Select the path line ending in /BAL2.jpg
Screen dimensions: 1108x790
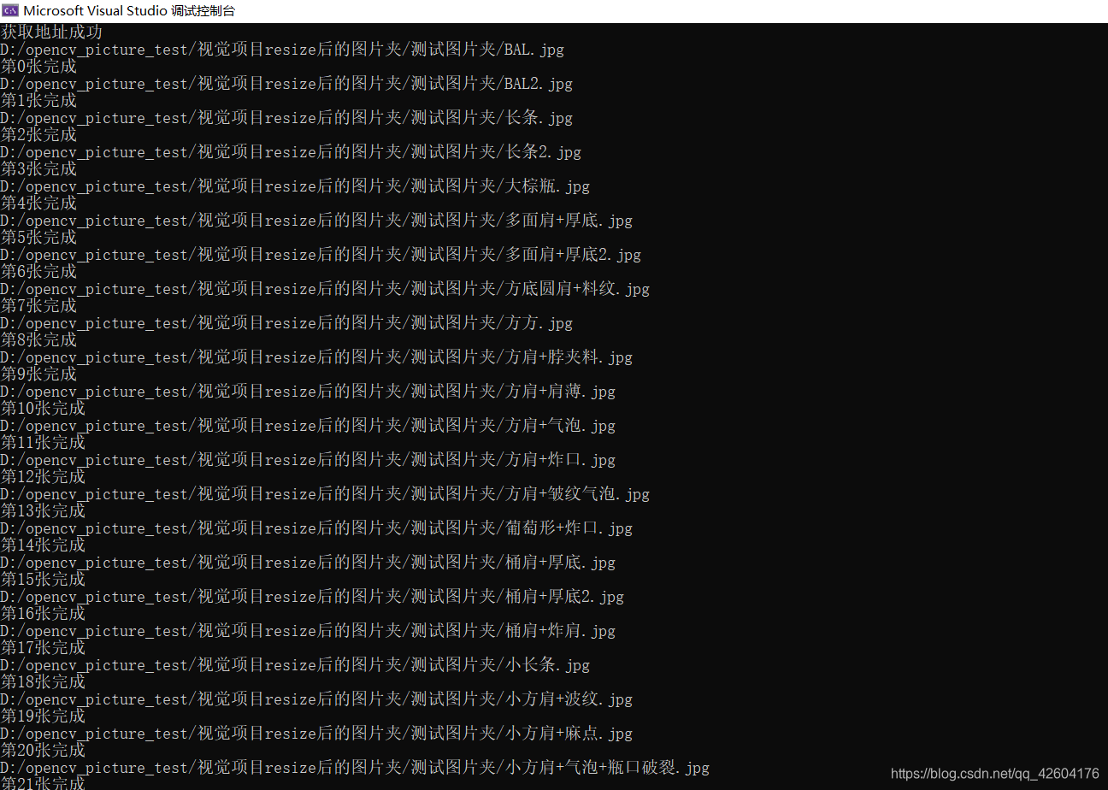(x=286, y=84)
